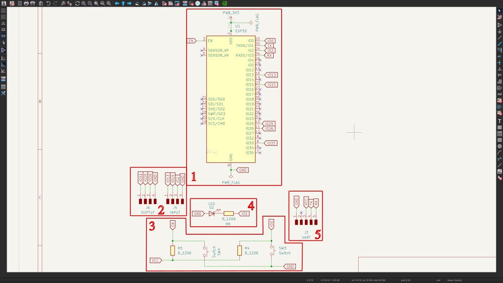The width and height of the screenshot is (503, 283).
Task: Switch units to millimeters
Action: (x=3, y=36)
